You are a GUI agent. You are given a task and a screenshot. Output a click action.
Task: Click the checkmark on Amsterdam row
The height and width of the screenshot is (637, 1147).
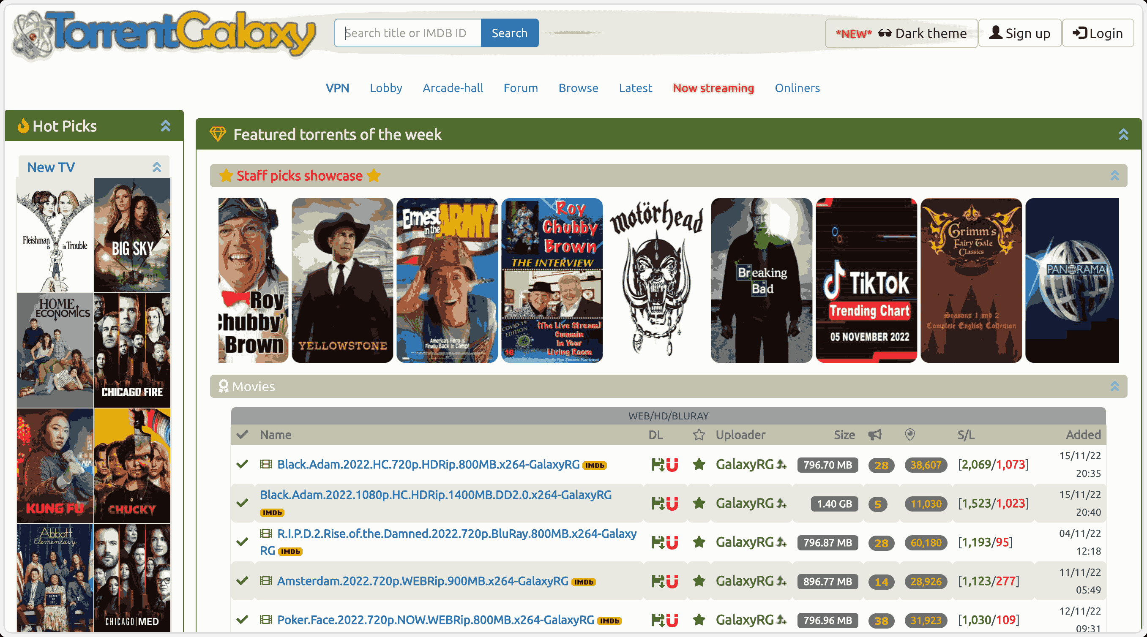coord(242,581)
